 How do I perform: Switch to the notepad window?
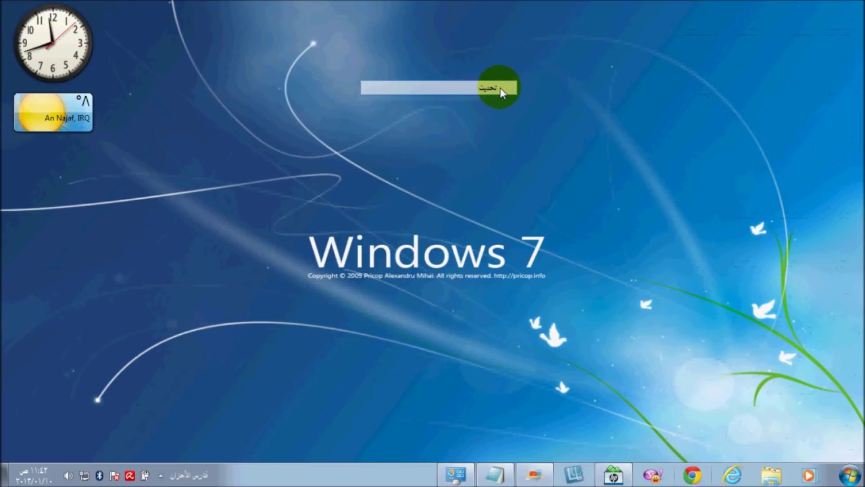[495, 476]
